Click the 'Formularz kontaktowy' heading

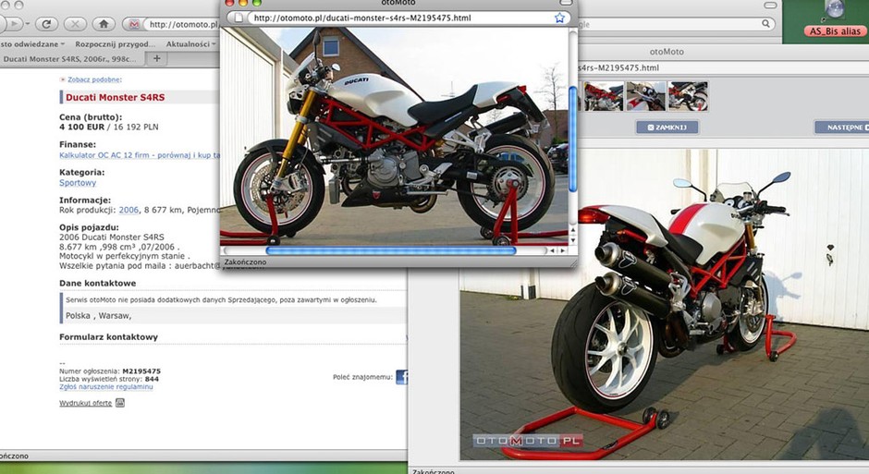click(x=109, y=336)
